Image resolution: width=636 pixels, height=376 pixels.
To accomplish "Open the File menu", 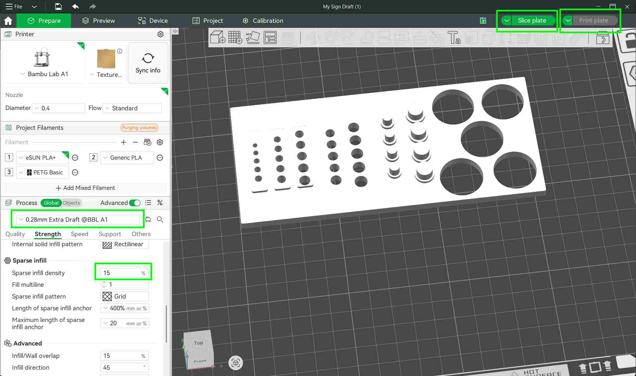I will tap(14, 6).
